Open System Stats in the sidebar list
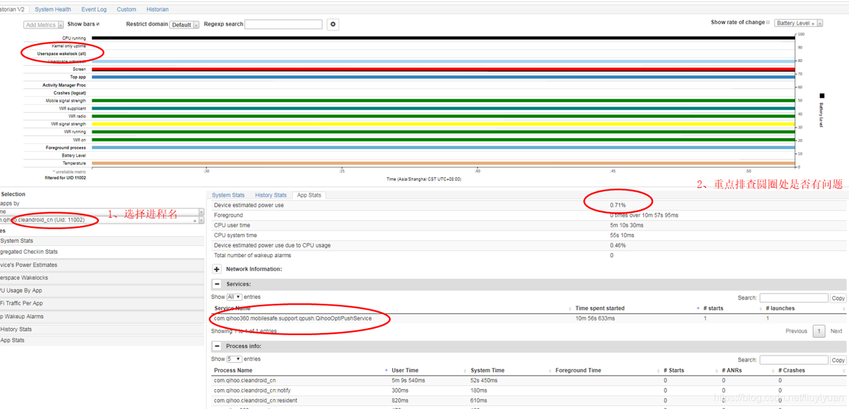Screen dimensions: 849x409 pos(102,241)
